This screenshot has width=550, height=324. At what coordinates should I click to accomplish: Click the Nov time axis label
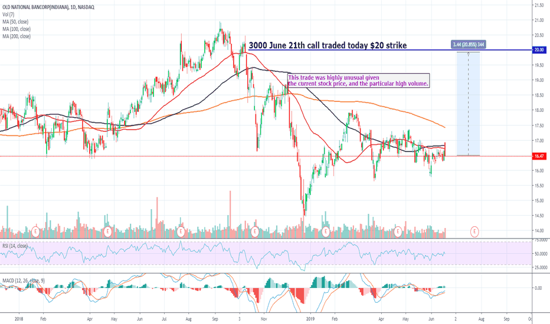coord(264,319)
